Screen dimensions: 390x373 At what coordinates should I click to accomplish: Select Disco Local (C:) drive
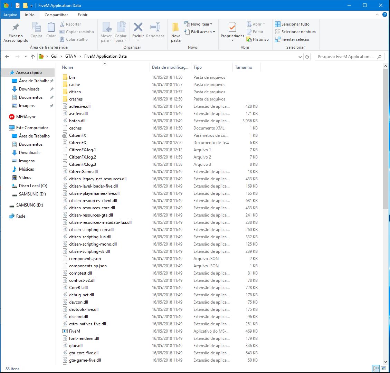29,186
